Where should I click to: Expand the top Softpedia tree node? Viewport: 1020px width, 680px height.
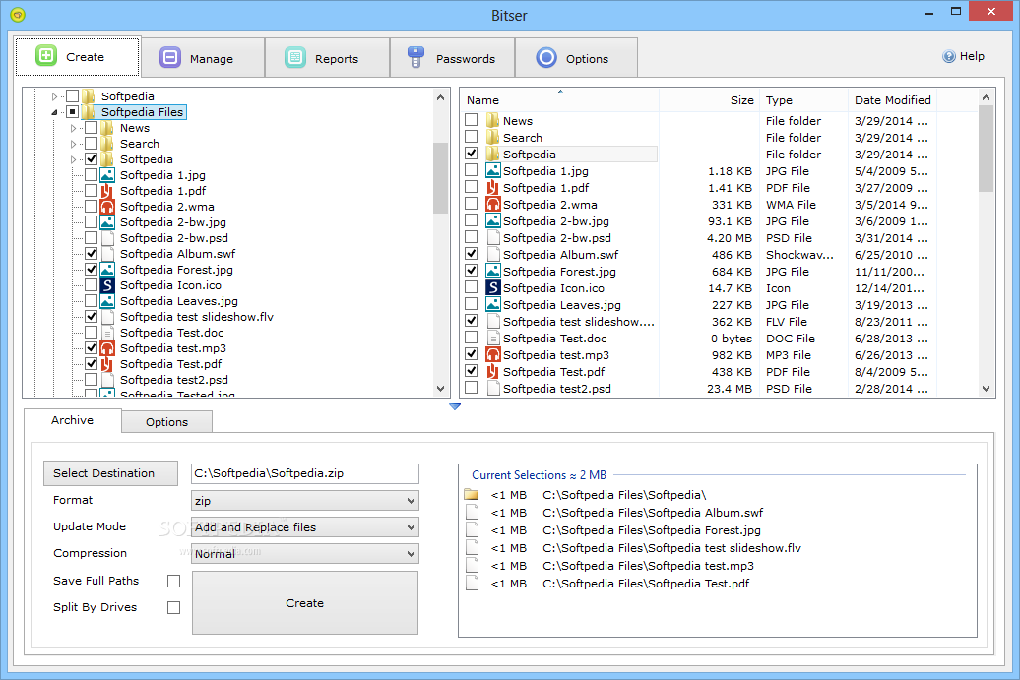[x=55, y=96]
